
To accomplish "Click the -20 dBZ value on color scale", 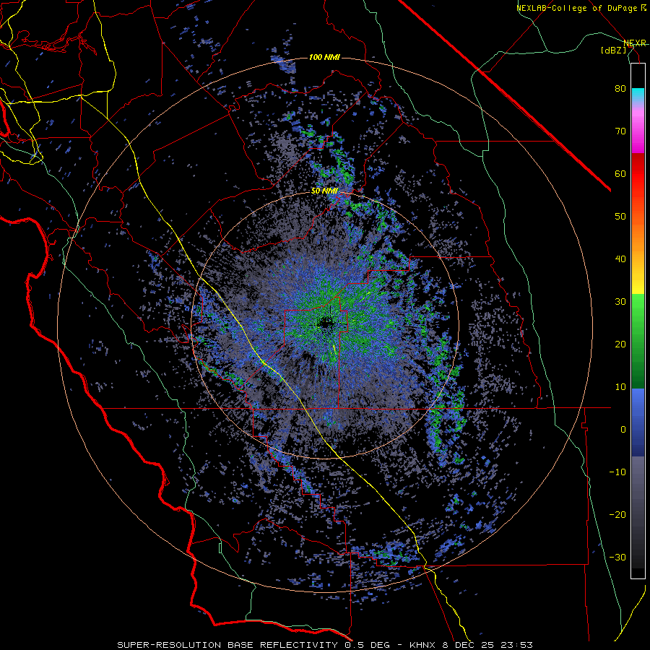I will pyautogui.click(x=617, y=515).
